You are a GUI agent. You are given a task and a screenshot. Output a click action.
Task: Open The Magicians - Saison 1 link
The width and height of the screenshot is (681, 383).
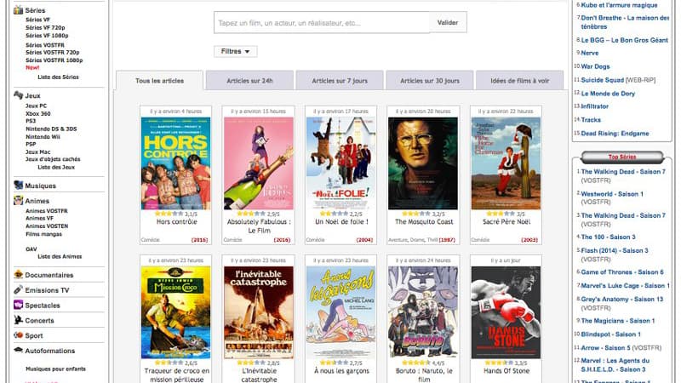click(618, 321)
